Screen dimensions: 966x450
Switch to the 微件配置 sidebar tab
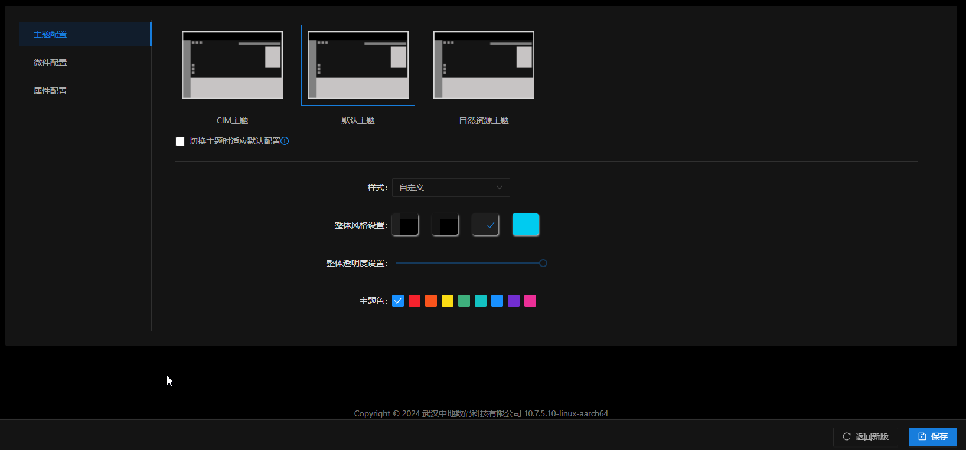coord(85,63)
